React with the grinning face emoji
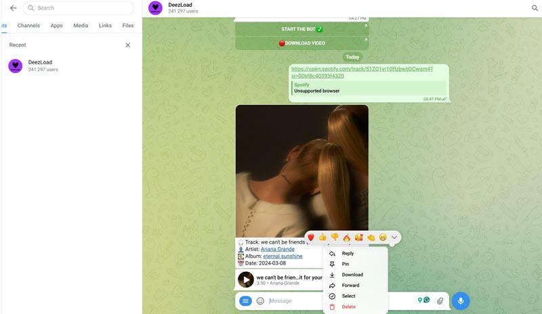The image size is (542, 314). click(x=383, y=238)
